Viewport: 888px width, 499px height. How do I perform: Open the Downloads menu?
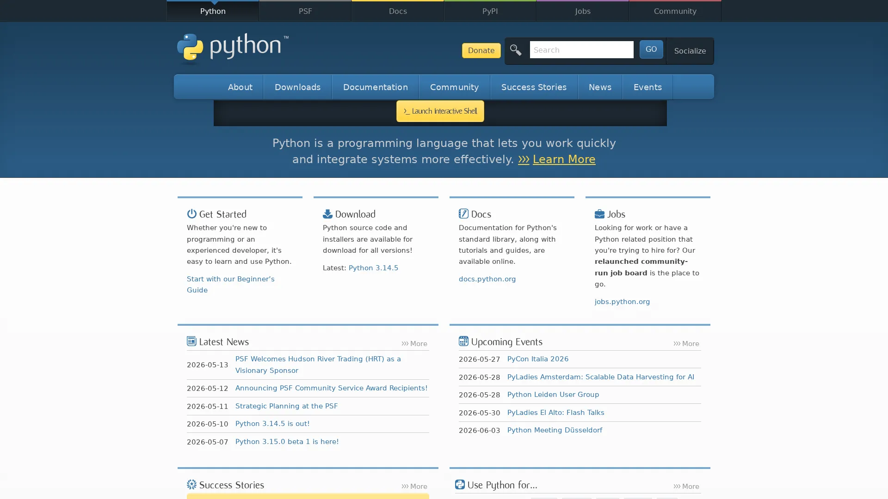297,87
